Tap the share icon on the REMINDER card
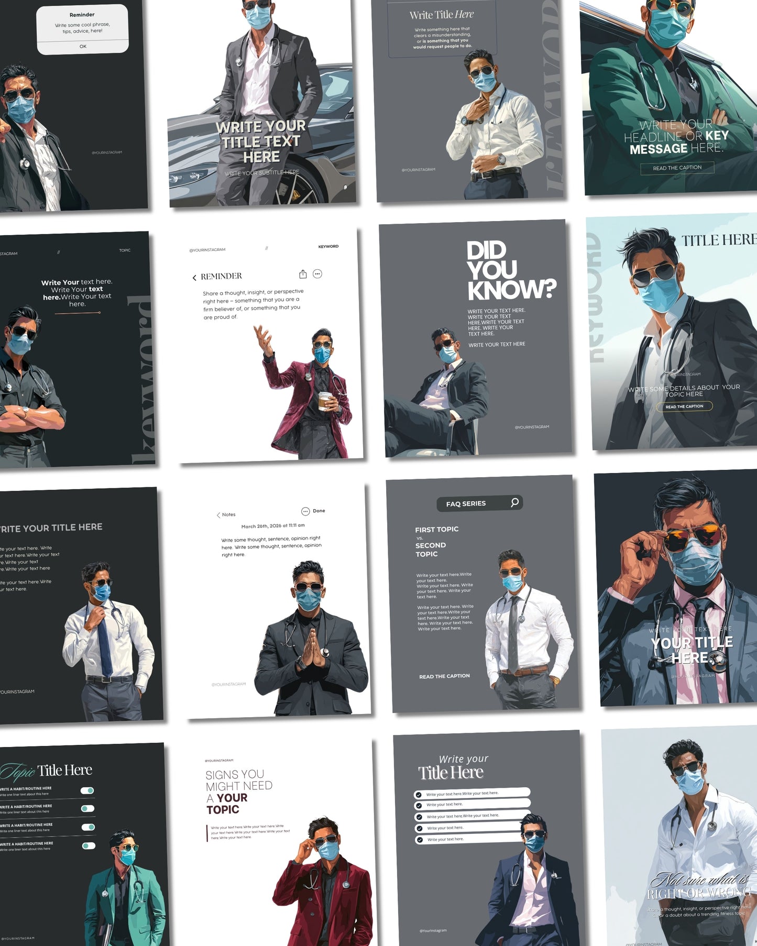The width and height of the screenshot is (757, 946). (x=303, y=274)
